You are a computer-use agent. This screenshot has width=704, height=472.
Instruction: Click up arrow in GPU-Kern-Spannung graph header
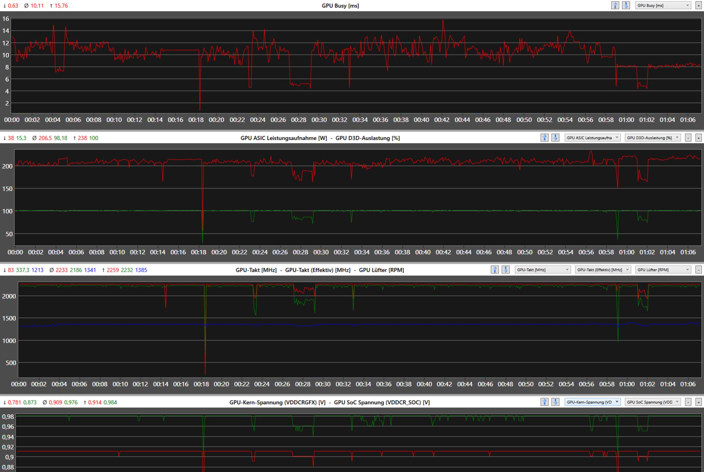click(544, 402)
